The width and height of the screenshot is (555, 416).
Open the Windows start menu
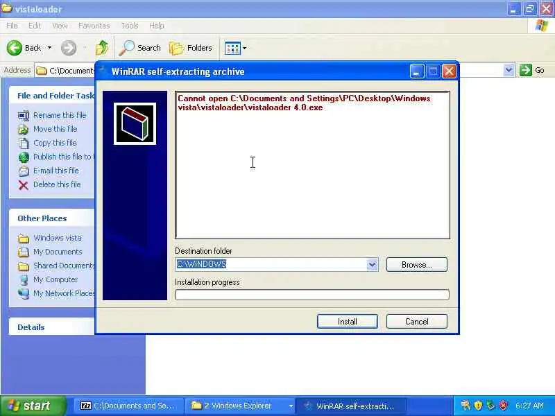(33, 406)
